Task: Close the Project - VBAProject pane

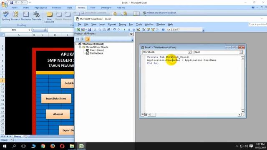Action: (131, 34)
